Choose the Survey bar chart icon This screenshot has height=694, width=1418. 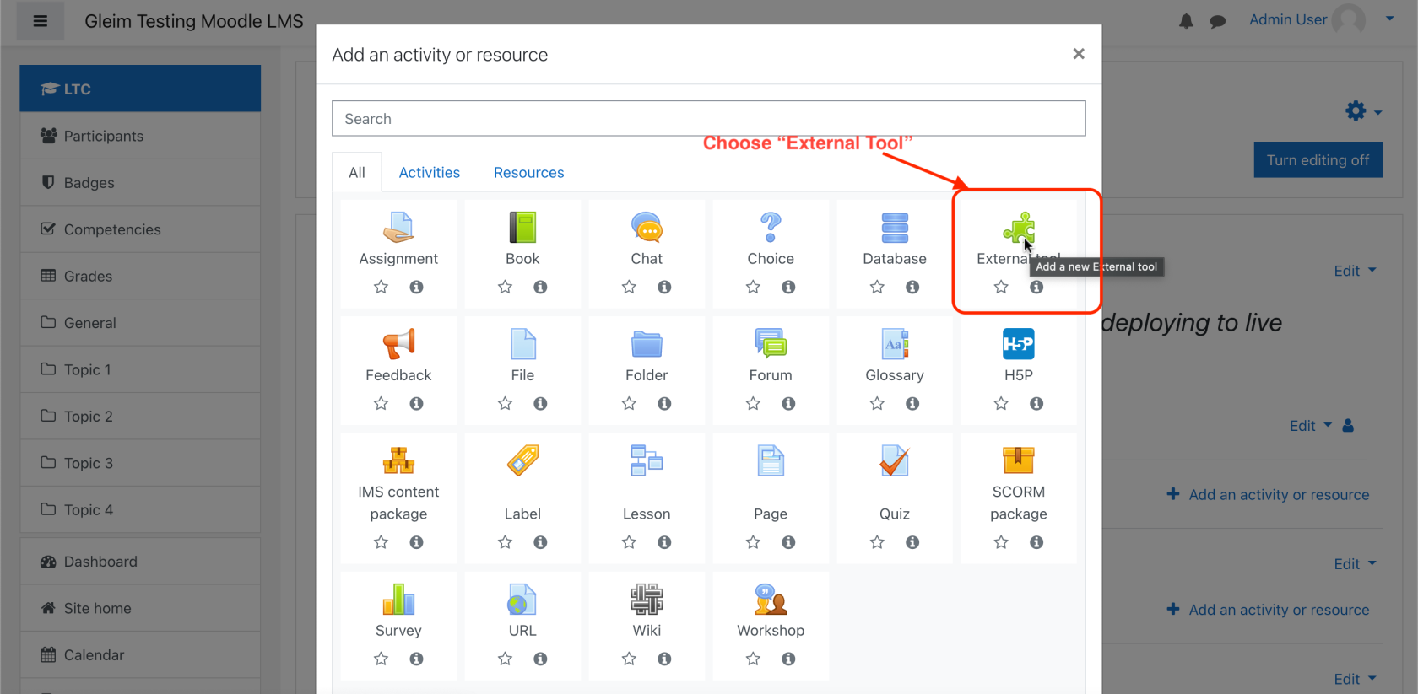click(x=398, y=600)
